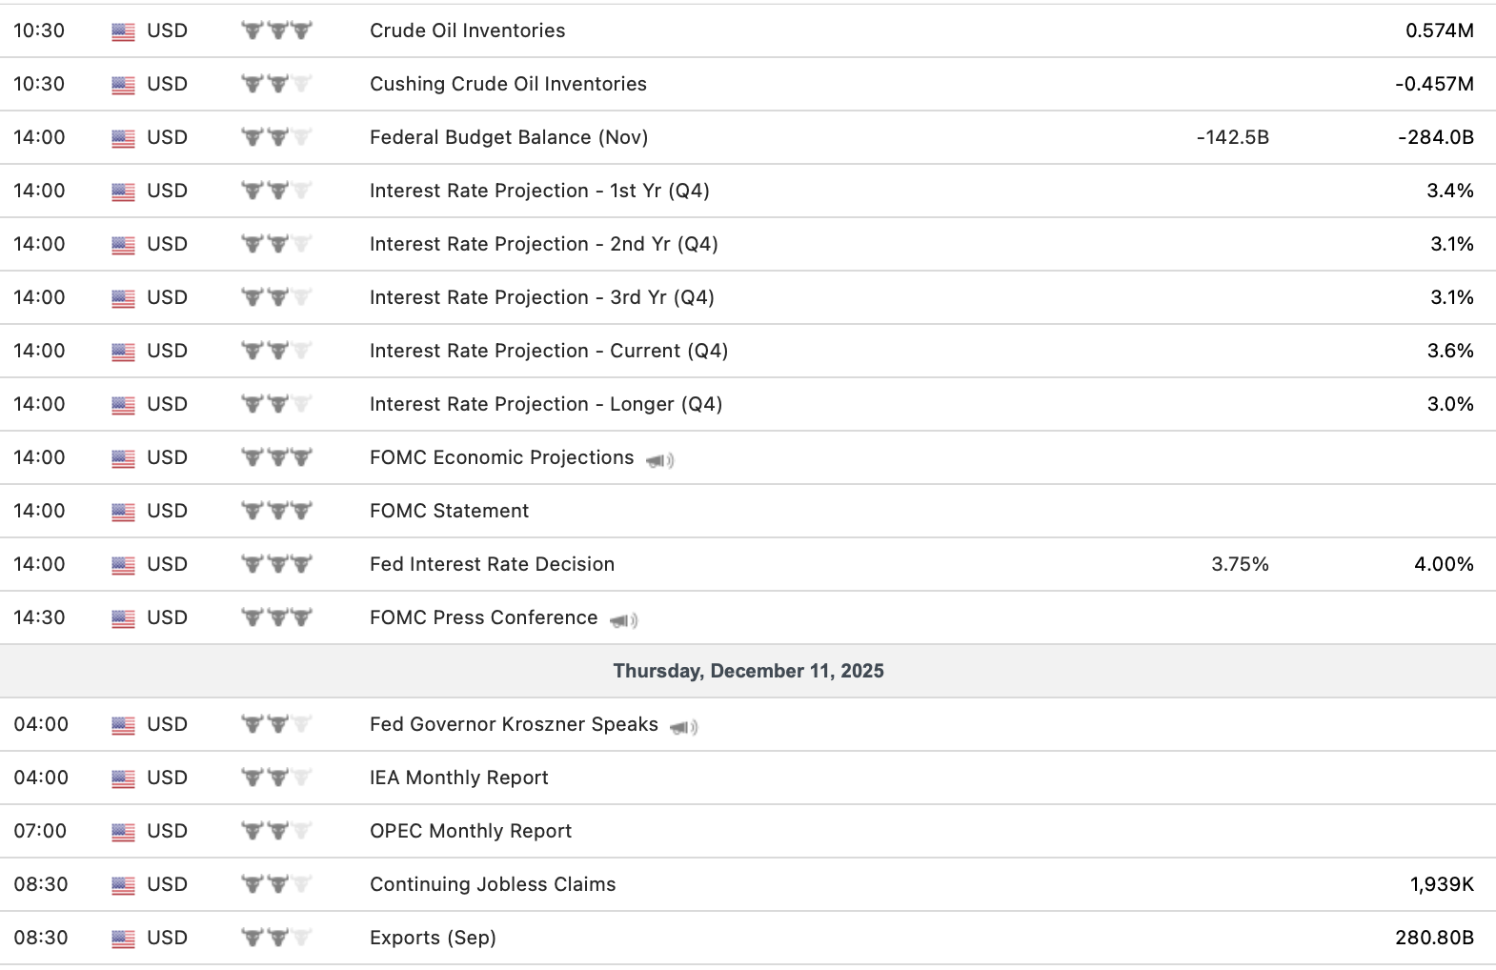Click the Thursday, December 11, 2025 date header
The image size is (1496, 970).
click(x=748, y=671)
